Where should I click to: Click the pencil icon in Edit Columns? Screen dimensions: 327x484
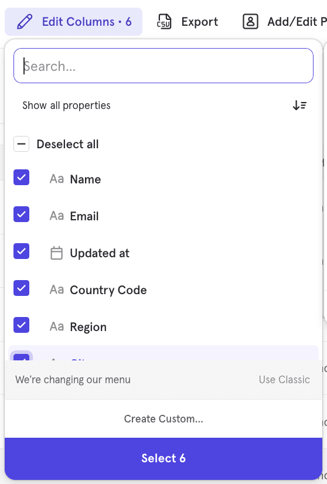[x=25, y=22]
